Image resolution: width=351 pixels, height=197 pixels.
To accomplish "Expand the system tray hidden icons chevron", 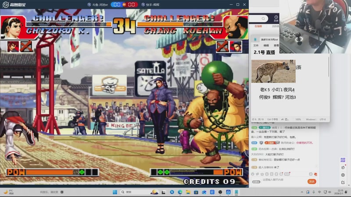I will coord(302,192).
